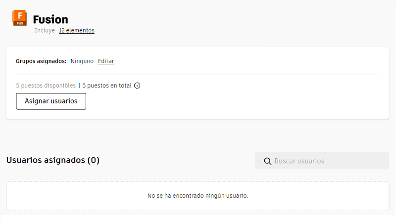This screenshot has width=396, height=224.
Task: Click the divider line in groups card
Action: pyautogui.click(x=198, y=75)
